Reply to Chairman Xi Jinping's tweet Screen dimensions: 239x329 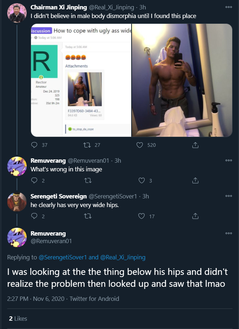[34, 145]
